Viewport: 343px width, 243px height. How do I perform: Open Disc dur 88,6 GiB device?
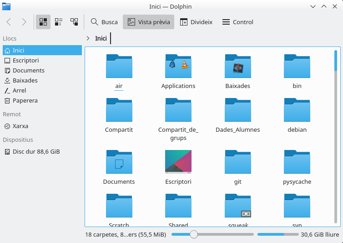point(36,151)
